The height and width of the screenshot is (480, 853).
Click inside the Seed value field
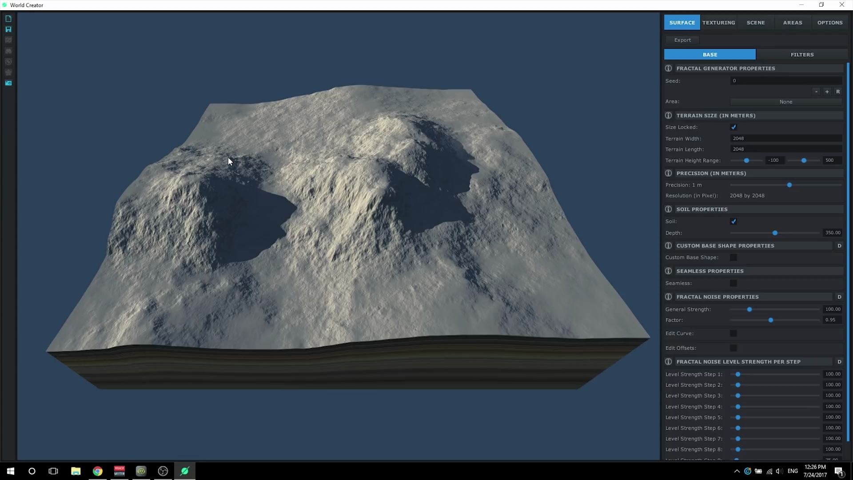pos(786,80)
